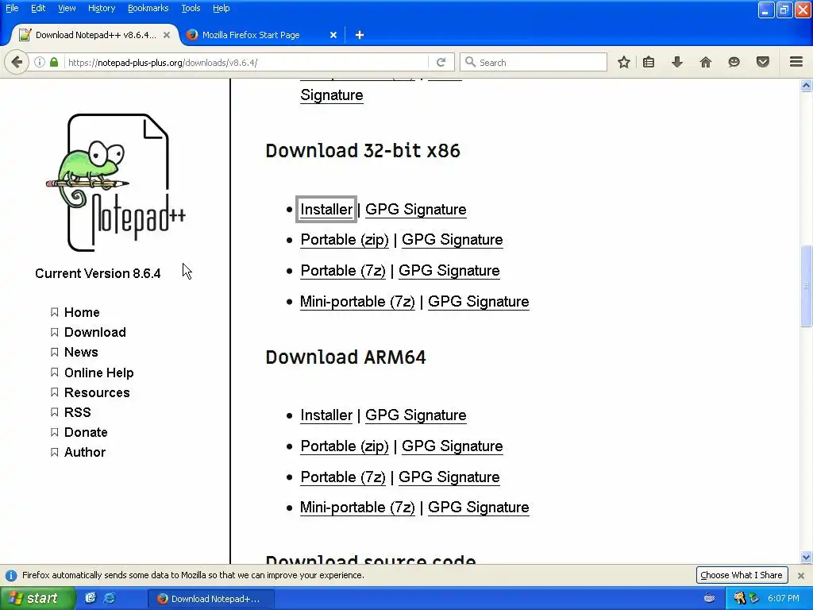Click the Notepad++ chameleon logo
This screenshot has height=610, width=813.
[x=116, y=183]
